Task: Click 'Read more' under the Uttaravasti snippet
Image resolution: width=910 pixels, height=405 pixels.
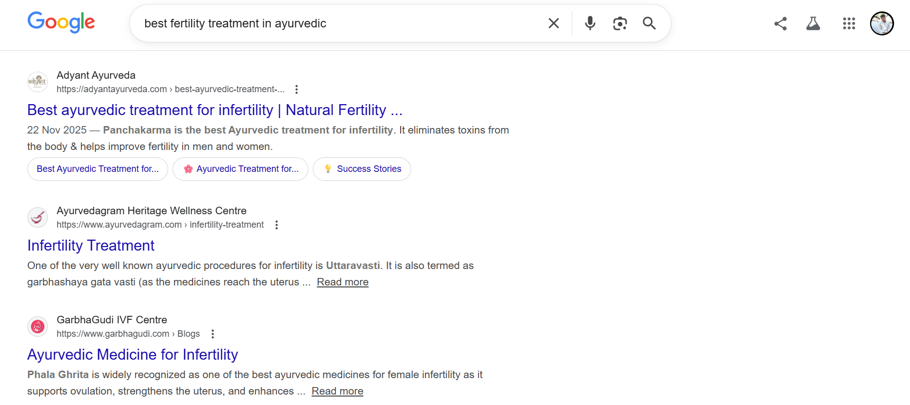Action: [343, 282]
